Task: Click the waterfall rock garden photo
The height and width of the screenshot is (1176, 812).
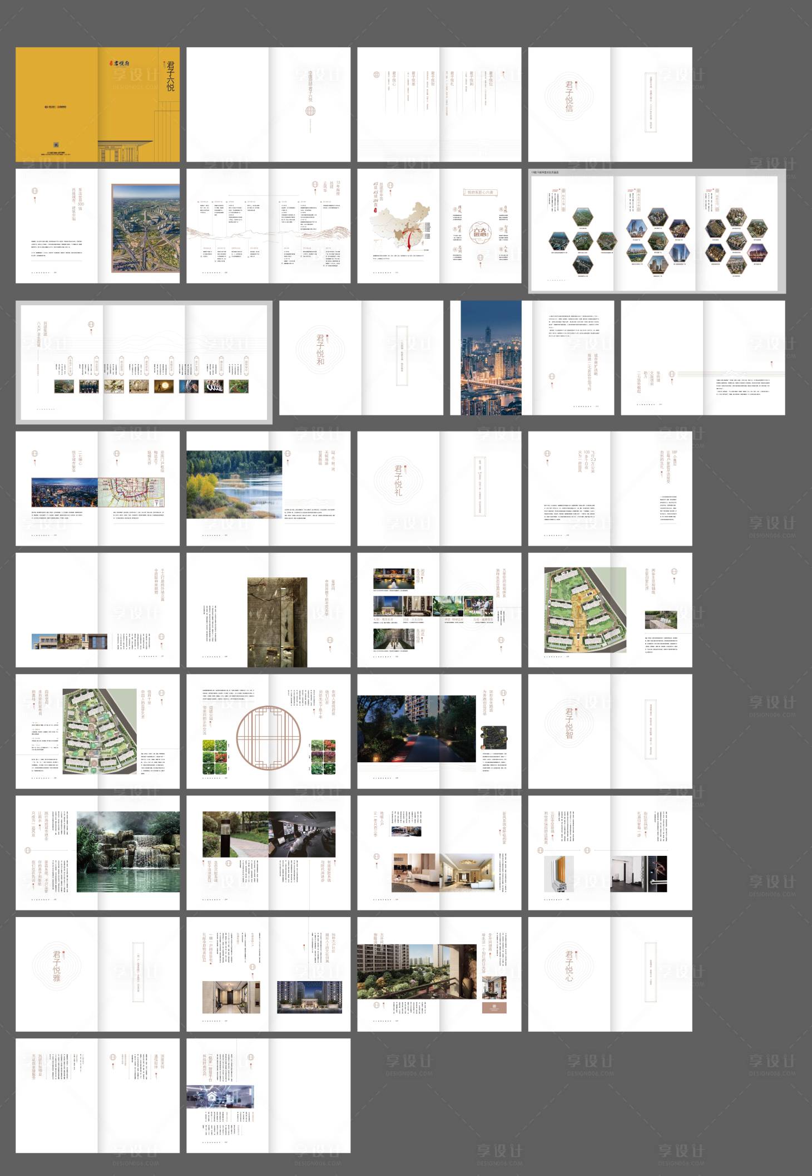Action: pyautogui.click(x=128, y=851)
